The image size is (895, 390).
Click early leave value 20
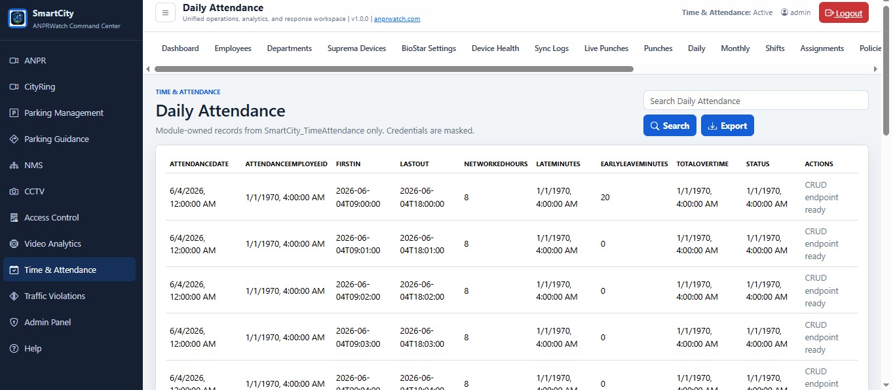pyautogui.click(x=605, y=197)
